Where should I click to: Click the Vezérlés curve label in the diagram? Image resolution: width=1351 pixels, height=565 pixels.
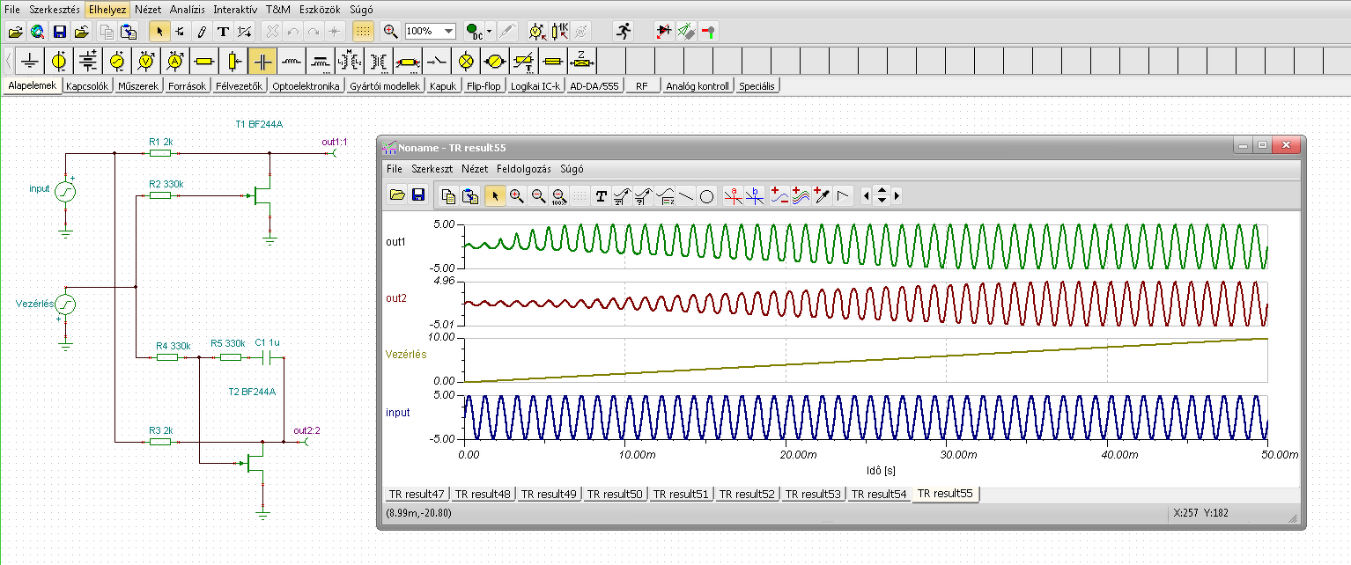[406, 355]
